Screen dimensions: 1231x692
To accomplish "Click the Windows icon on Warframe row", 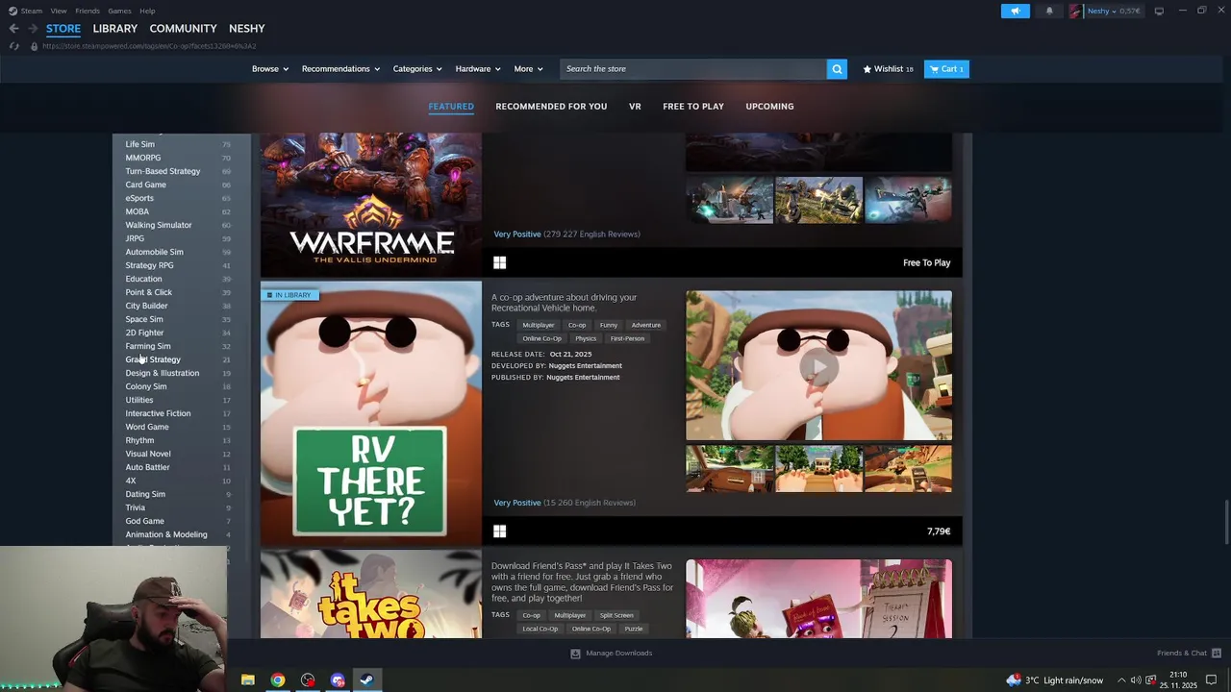I will pos(499,262).
